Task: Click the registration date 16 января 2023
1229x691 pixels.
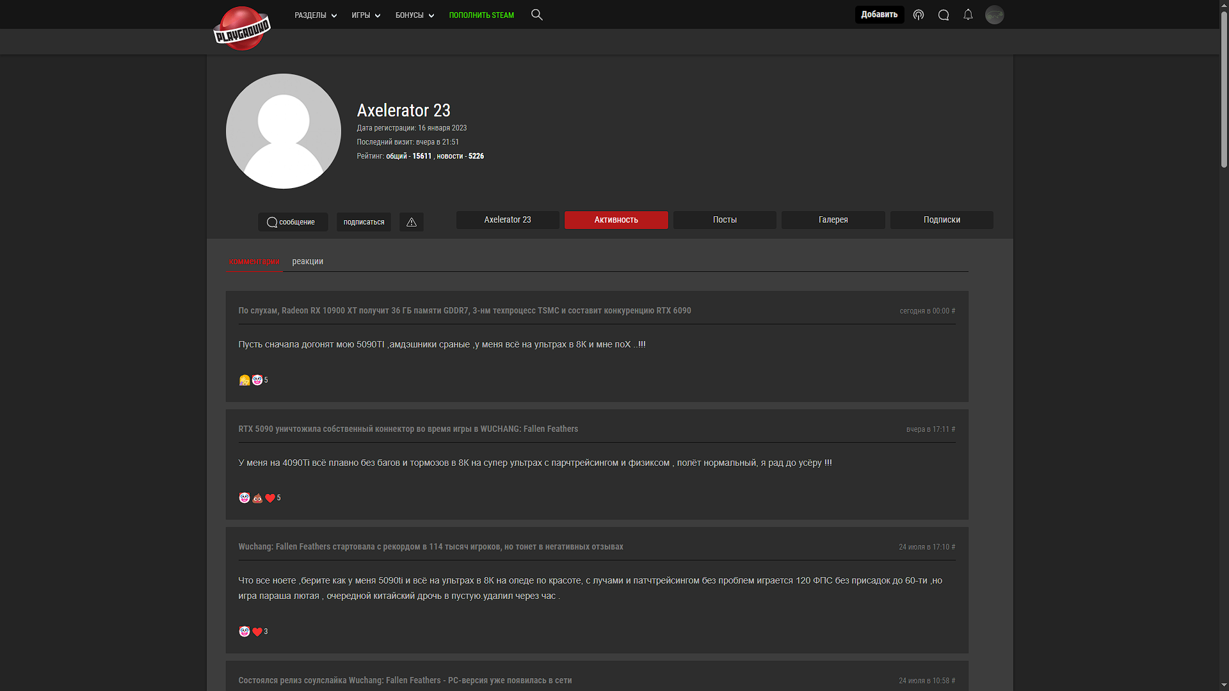Action: [442, 128]
